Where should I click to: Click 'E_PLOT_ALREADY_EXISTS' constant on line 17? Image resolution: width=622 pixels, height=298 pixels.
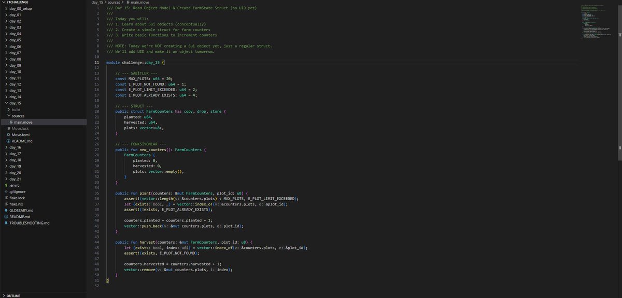point(150,95)
